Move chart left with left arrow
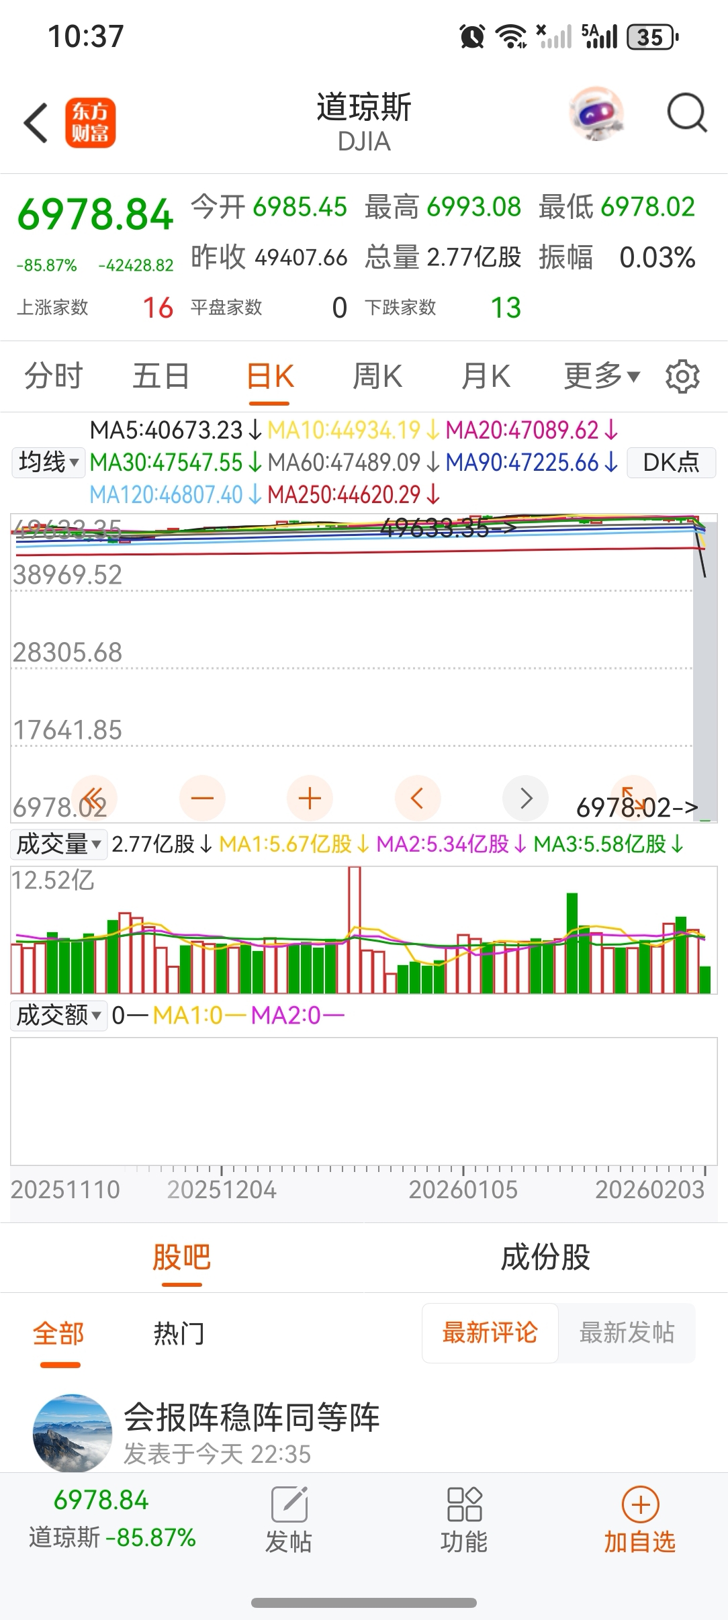The width and height of the screenshot is (728, 1620). [x=418, y=799]
